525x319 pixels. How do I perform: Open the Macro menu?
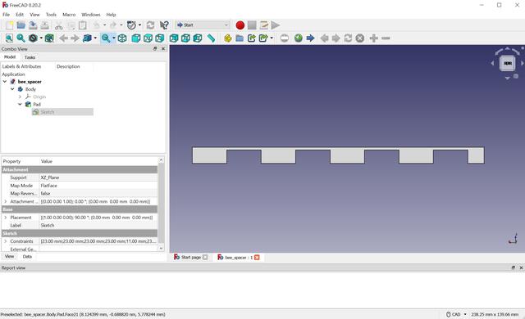(x=69, y=15)
